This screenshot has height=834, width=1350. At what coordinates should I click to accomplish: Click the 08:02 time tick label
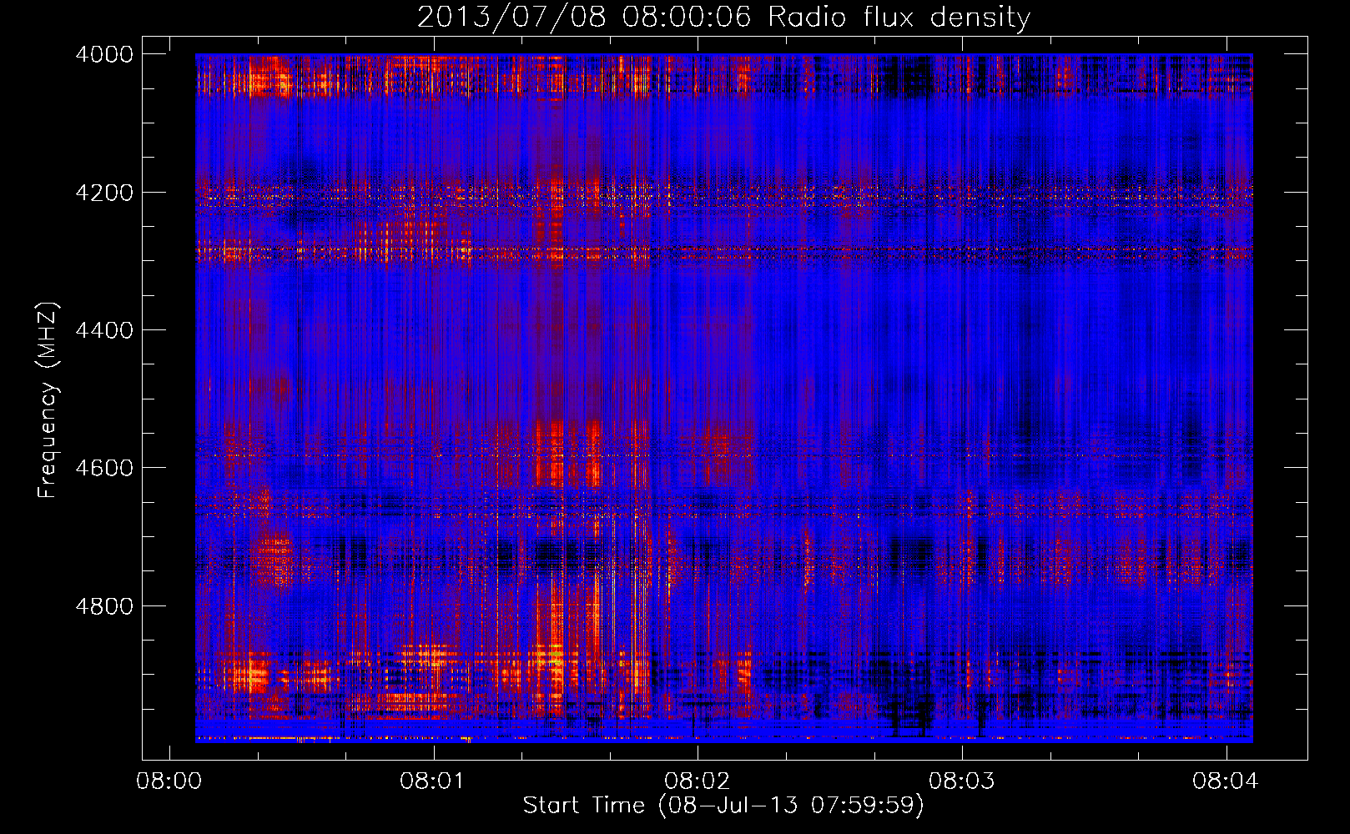pos(698,781)
